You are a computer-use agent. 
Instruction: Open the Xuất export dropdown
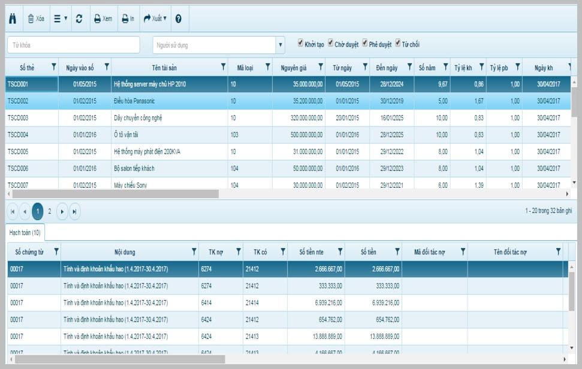click(155, 19)
